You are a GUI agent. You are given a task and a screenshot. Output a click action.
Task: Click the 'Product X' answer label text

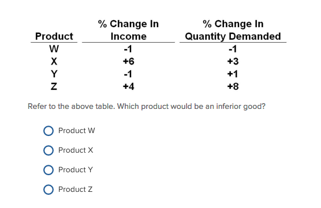pos(76,150)
